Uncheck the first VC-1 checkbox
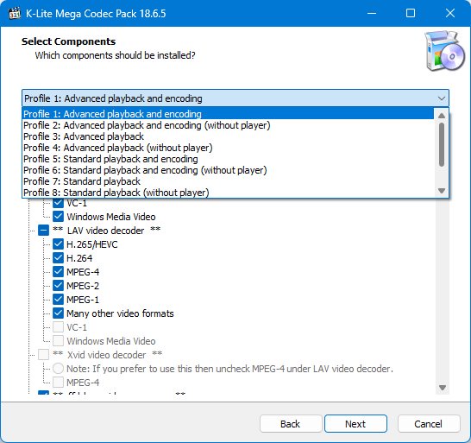Image resolution: width=471 pixels, height=443 pixels. pyautogui.click(x=58, y=203)
